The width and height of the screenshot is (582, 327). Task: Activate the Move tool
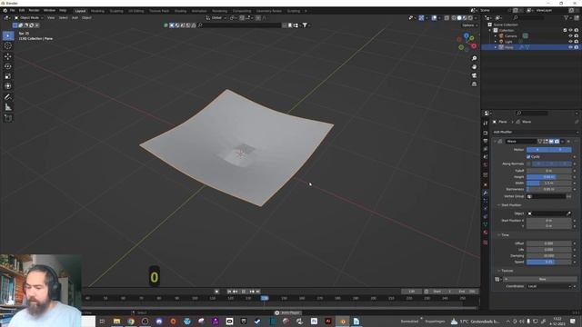point(8,56)
